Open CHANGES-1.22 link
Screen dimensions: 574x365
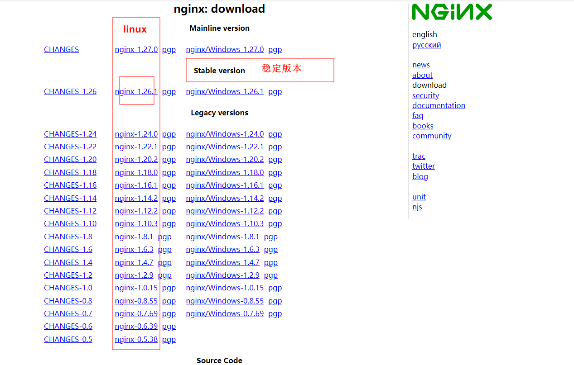(x=70, y=147)
